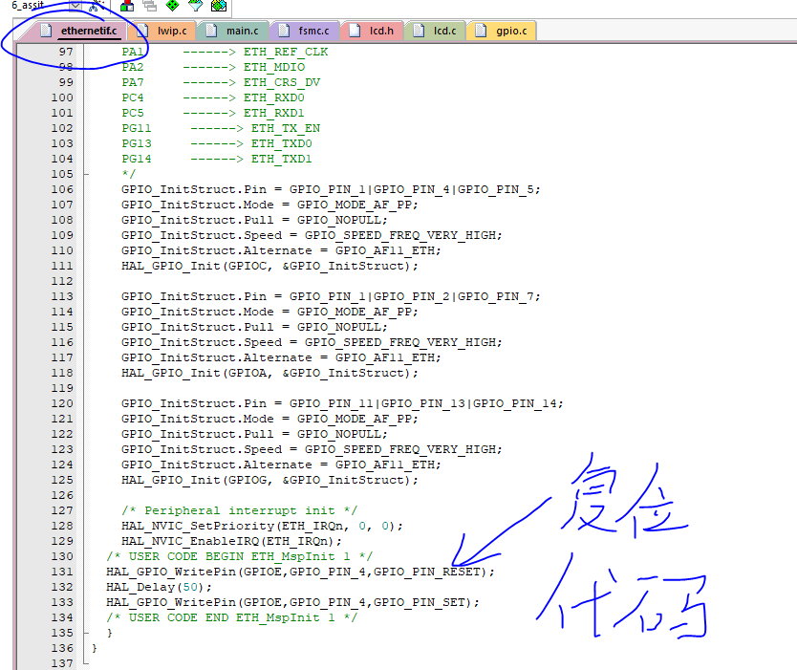The image size is (797, 670).
Task: Switch to the lwip.c tab
Action: [163, 31]
